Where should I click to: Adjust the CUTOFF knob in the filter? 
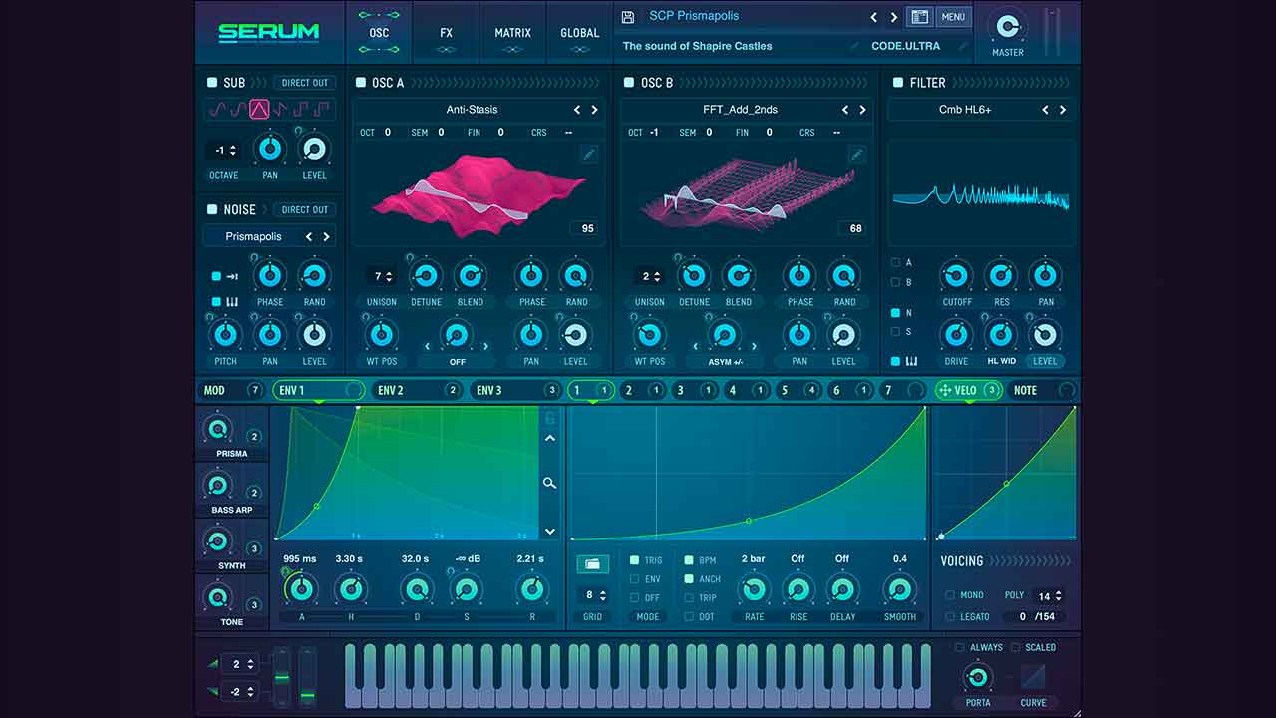(x=955, y=276)
